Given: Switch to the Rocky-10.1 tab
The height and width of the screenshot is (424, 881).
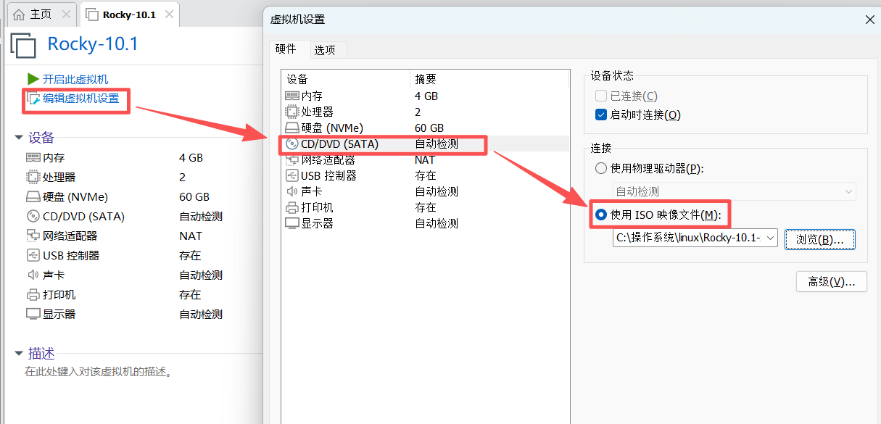Looking at the screenshot, I should pyautogui.click(x=129, y=14).
